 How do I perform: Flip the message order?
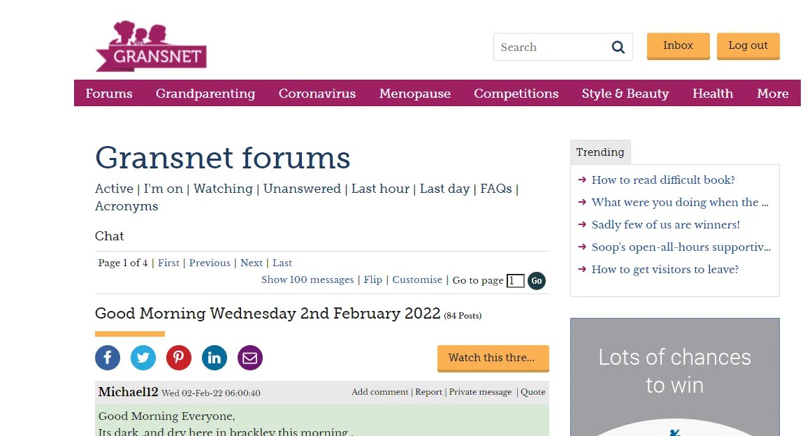tap(372, 279)
